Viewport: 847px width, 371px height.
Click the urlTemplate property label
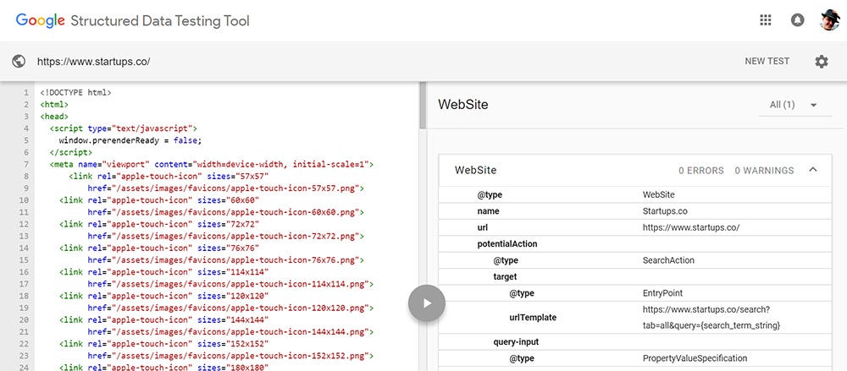(x=533, y=318)
